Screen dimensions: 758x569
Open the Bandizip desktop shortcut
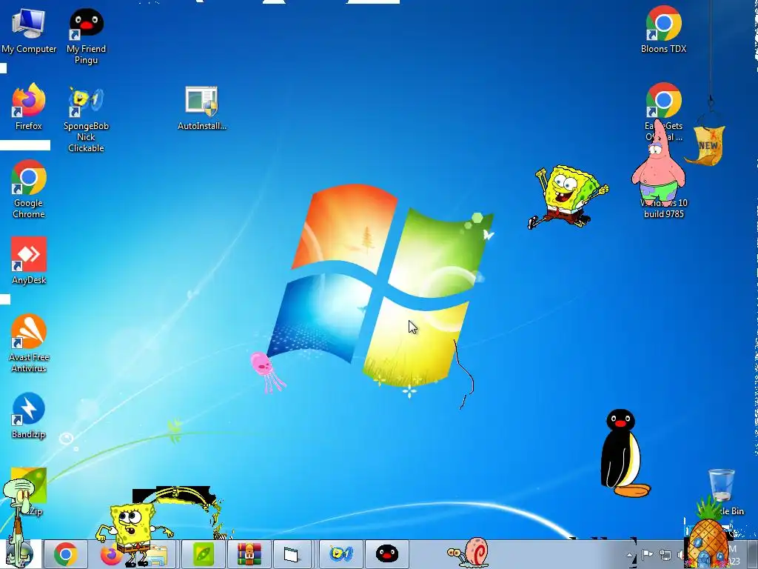pos(29,415)
